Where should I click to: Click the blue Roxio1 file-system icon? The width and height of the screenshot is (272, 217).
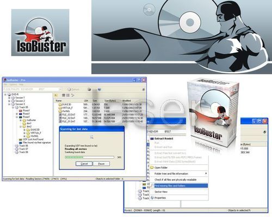pyautogui.click(x=21, y=114)
